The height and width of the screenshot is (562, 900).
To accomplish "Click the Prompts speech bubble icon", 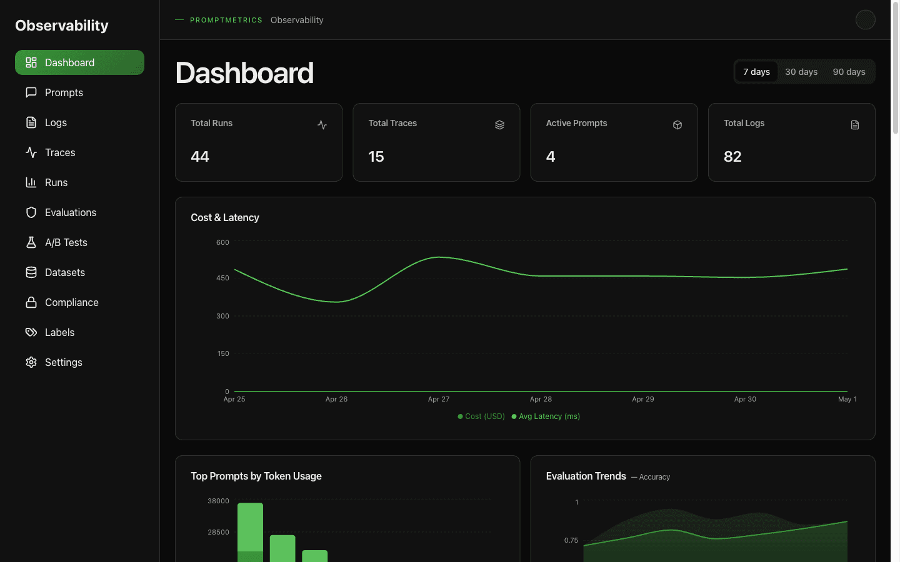I will (31, 92).
